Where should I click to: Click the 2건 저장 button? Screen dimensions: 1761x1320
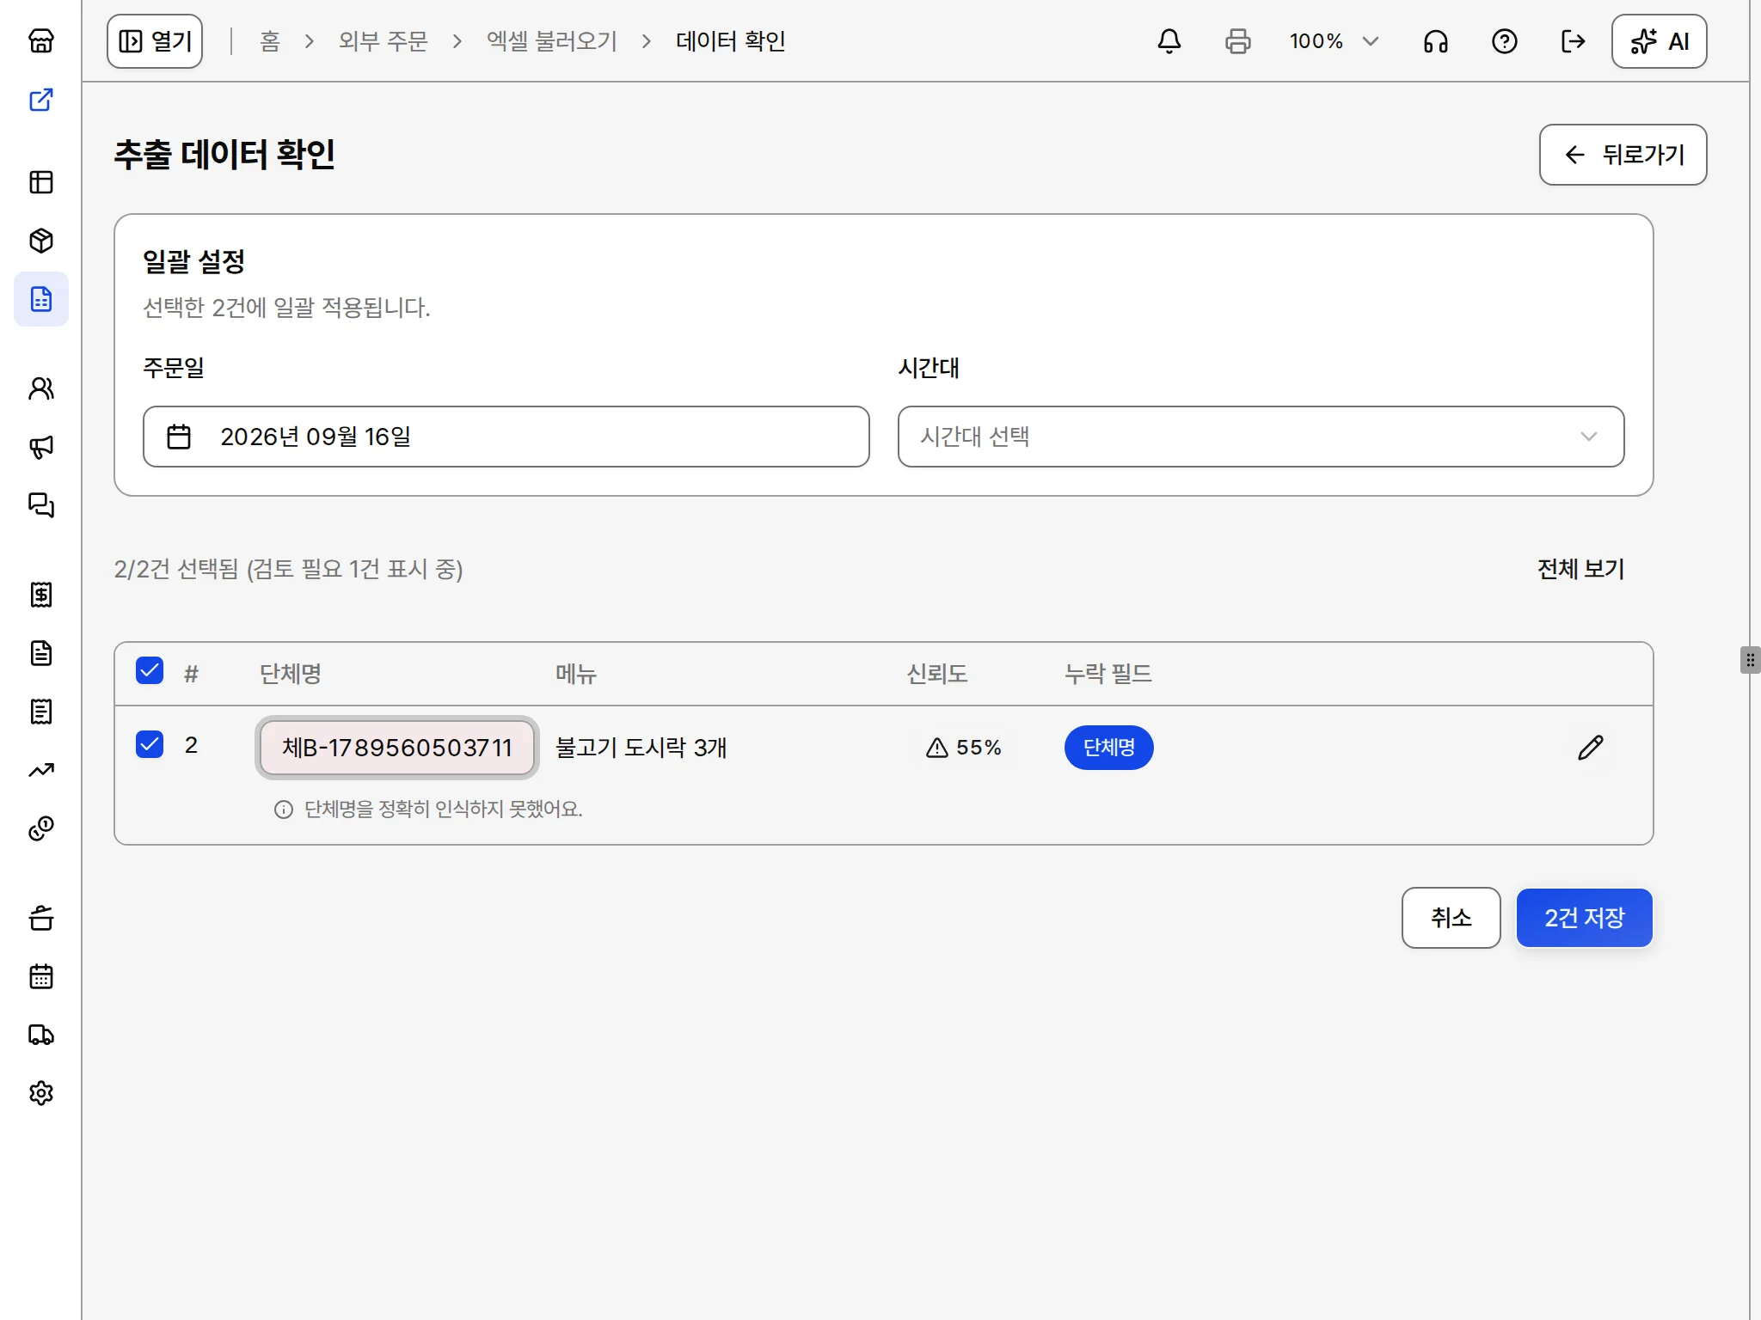[x=1584, y=918]
